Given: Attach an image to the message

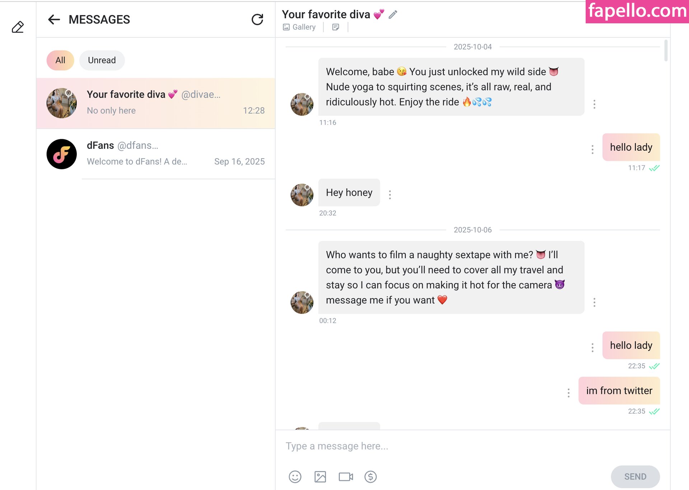Looking at the screenshot, I should (x=320, y=477).
